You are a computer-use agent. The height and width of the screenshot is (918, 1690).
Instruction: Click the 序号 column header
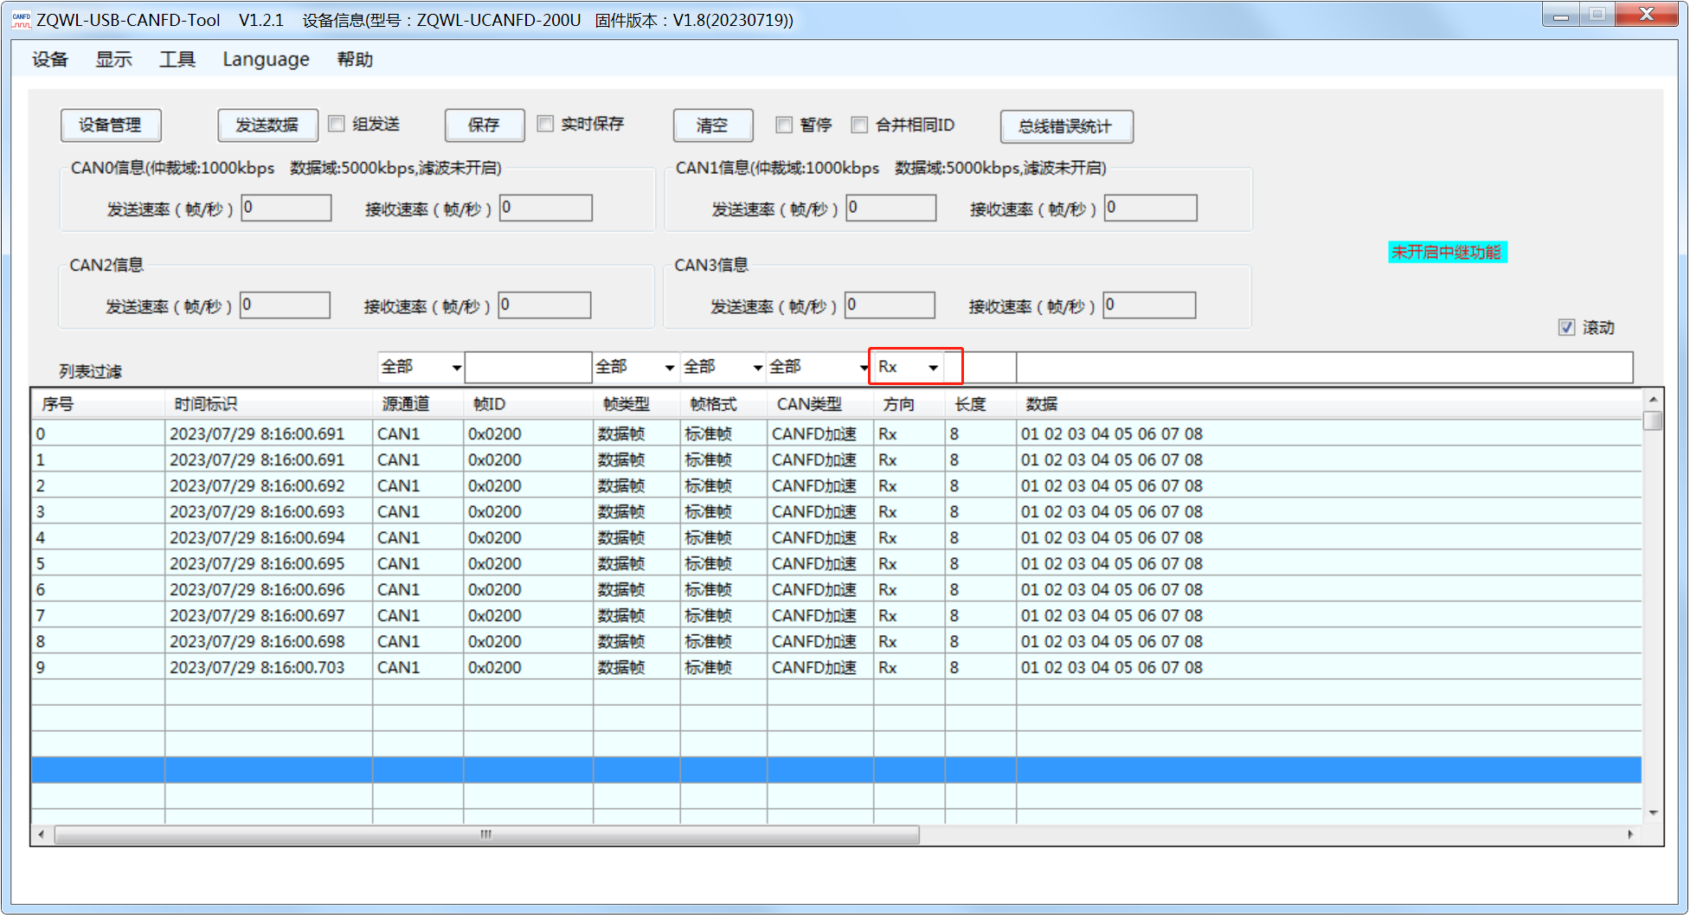[98, 404]
